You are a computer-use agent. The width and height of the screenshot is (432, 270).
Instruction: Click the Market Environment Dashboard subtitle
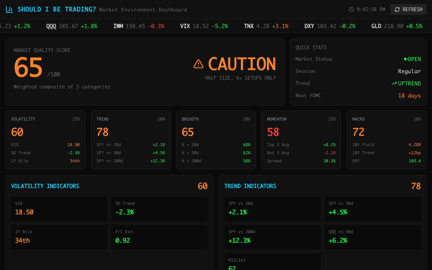(143, 10)
